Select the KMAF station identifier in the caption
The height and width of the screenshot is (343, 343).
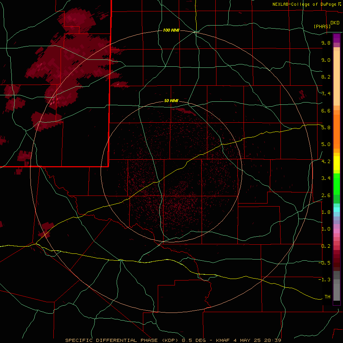click(x=223, y=340)
